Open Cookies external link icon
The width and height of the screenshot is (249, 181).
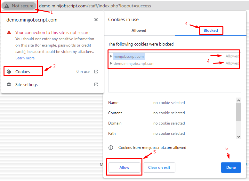click(x=96, y=72)
